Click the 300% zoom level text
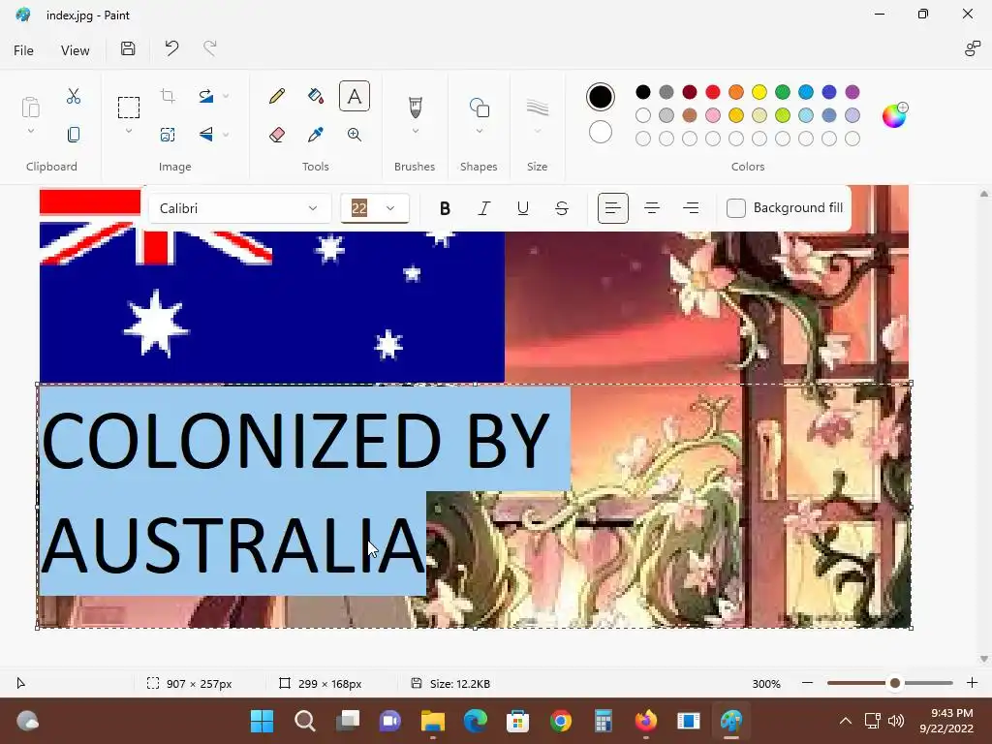 pyautogui.click(x=766, y=684)
